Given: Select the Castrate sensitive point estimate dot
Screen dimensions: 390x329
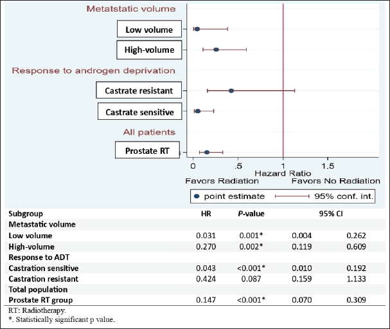Looking at the screenshot, I should (x=197, y=111).
